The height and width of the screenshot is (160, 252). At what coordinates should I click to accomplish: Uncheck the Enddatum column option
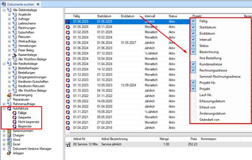click(193, 33)
